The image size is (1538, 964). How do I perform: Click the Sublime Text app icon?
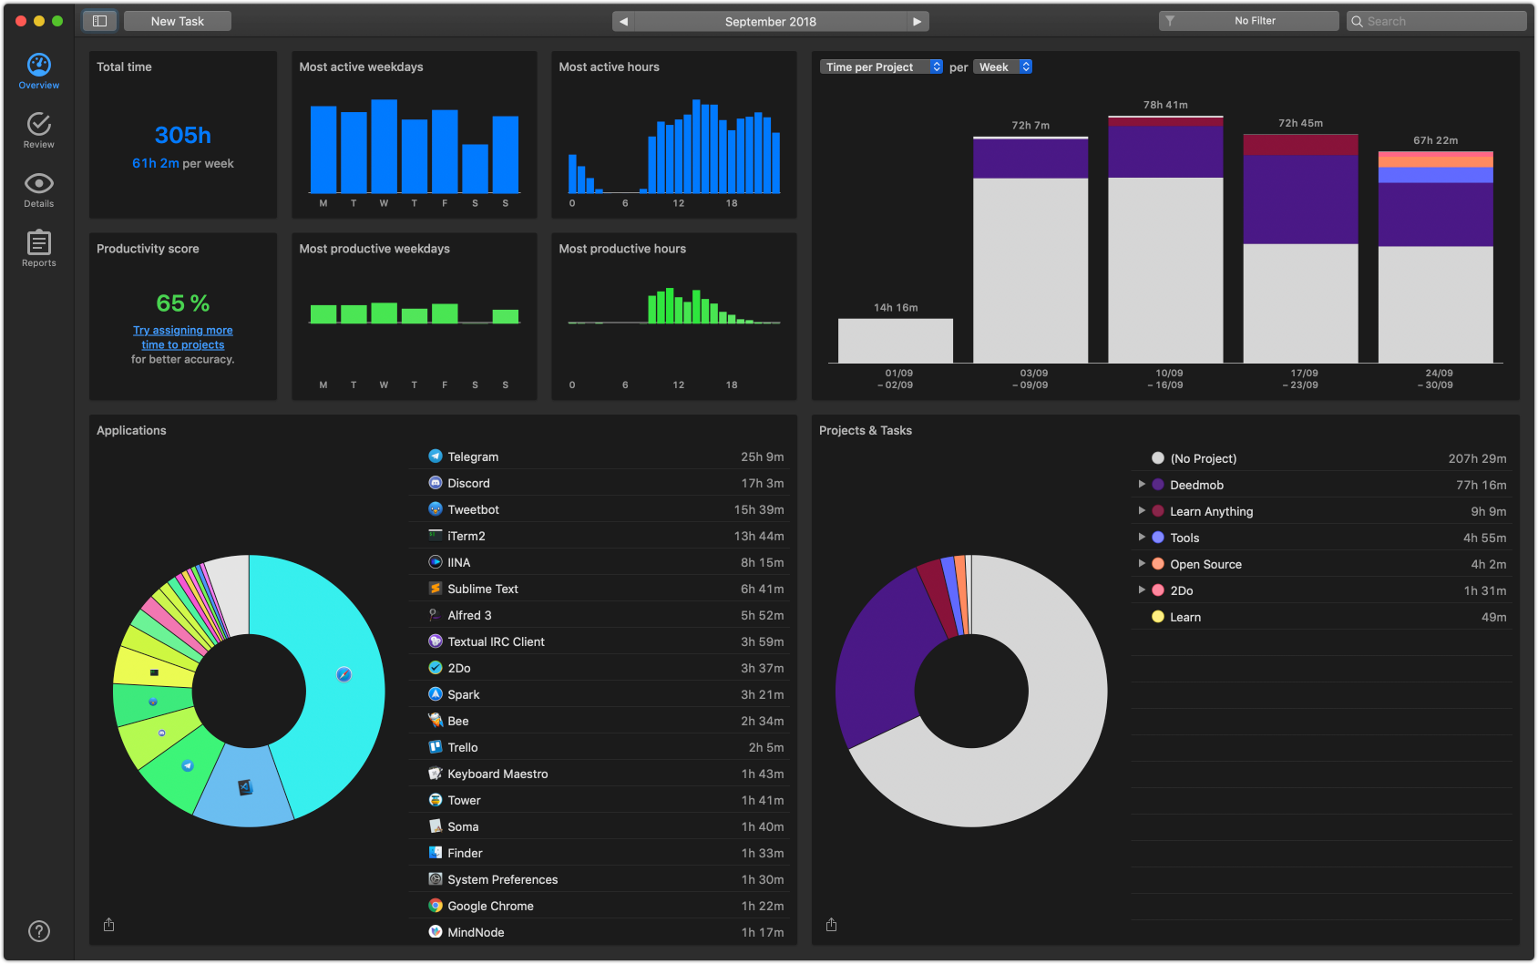click(x=436, y=589)
